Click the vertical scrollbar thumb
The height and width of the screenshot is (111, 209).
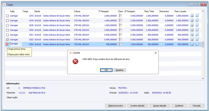coord(203,44)
